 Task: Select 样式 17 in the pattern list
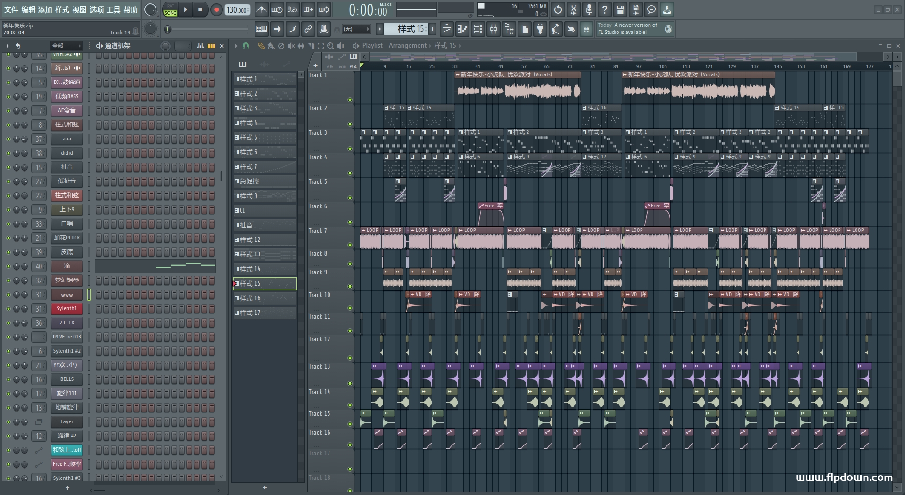tap(265, 313)
